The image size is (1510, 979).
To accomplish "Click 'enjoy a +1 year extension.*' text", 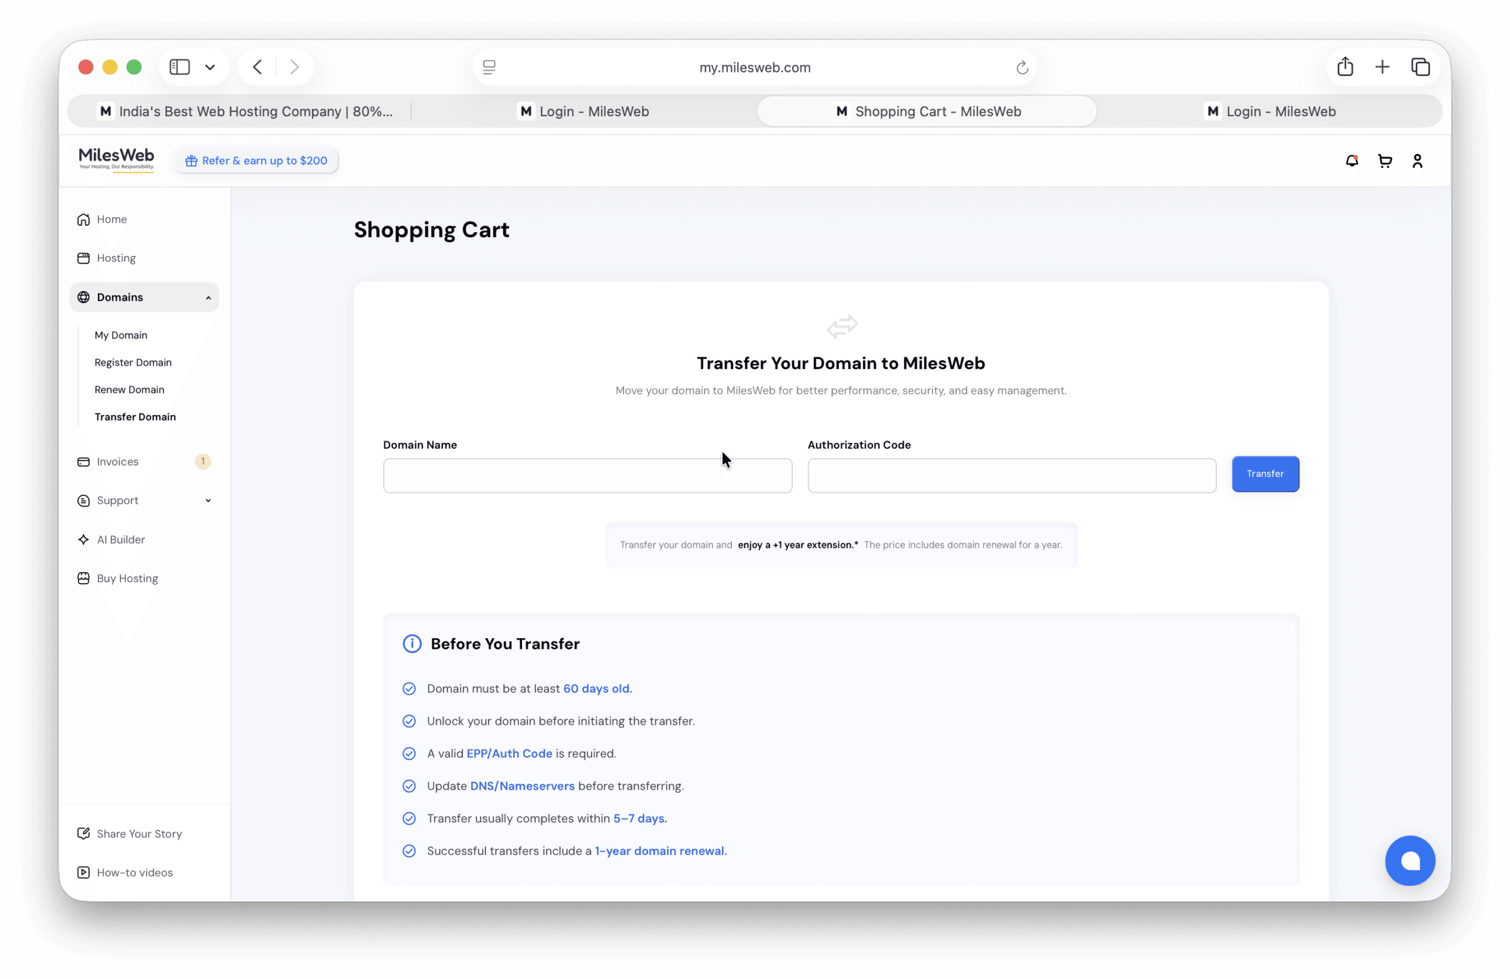I will coord(797,545).
